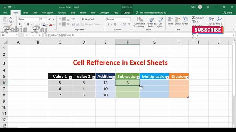Apply Accounting dollar number format
236x132 pixels.
click(x=108, y=25)
